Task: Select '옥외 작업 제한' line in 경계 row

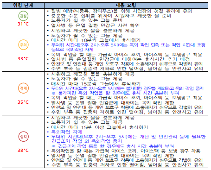Action: point(113,103)
